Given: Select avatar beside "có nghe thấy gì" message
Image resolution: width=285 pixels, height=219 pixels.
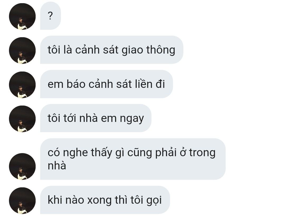Looking at the screenshot, I should tap(22, 166).
